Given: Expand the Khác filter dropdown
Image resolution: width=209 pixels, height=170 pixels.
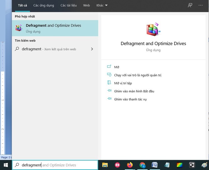Looking at the screenshot, I should click(102, 5).
